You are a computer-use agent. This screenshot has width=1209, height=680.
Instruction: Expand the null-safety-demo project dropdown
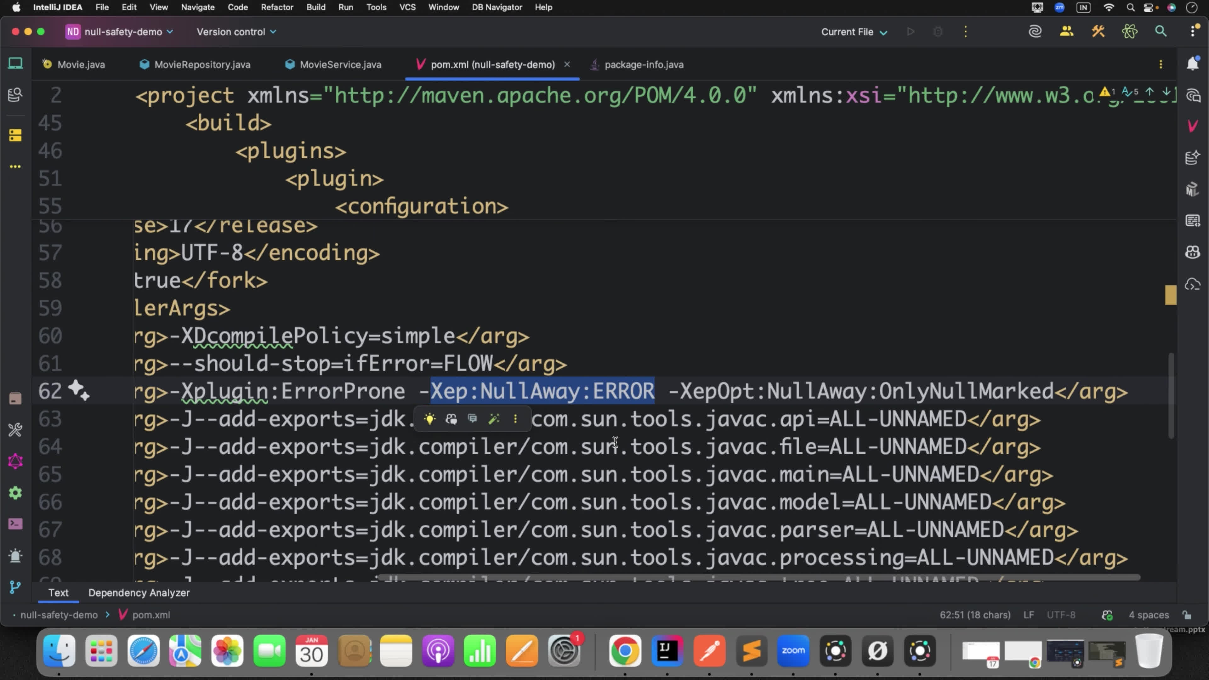[x=120, y=31]
